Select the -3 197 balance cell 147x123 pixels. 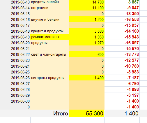[x=122, y=95]
